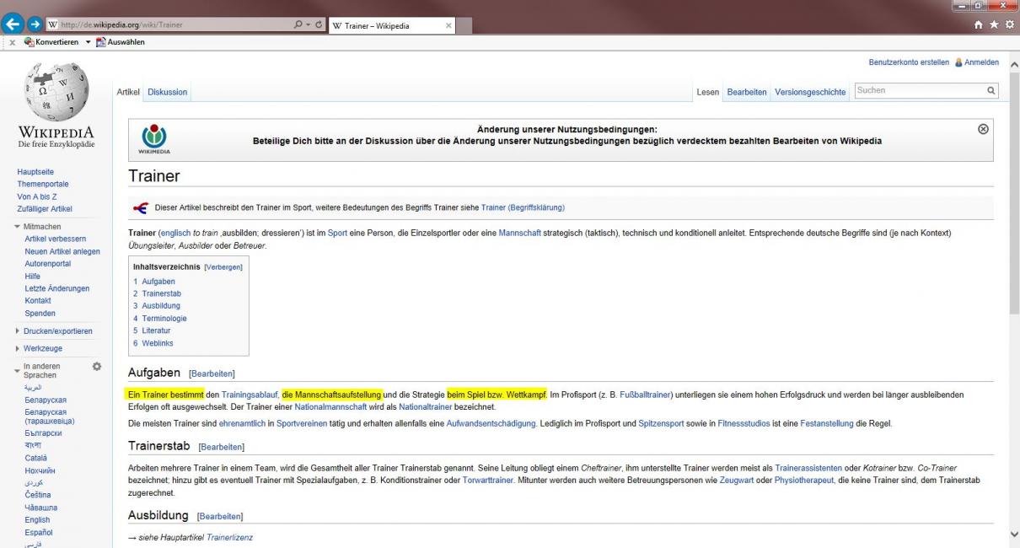Viewport: 1020px width, 548px height.
Task: Open Trainer (Begriffsklärung) link
Action: [523, 207]
